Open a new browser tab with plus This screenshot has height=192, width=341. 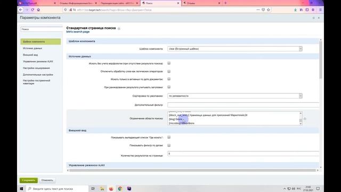click(225, 3)
